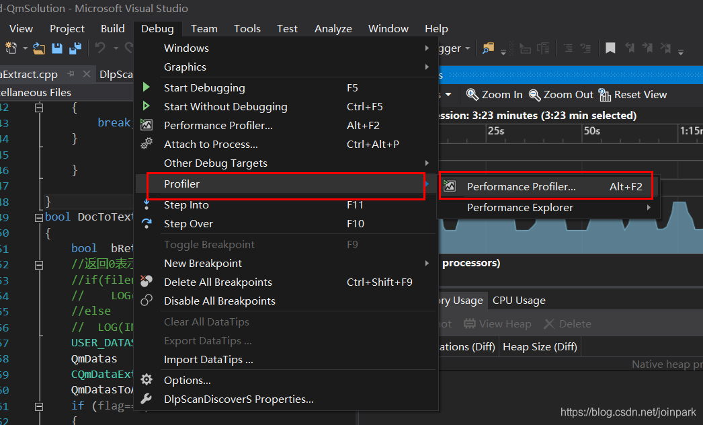Screen dimensions: 703x425
Task: Collapse the if block at line 61
Action: [39, 407]
